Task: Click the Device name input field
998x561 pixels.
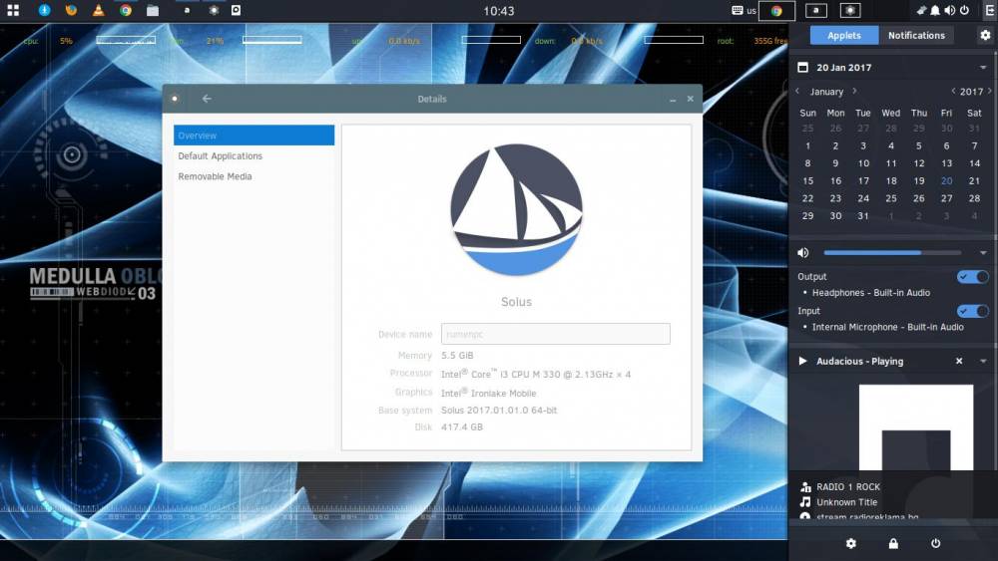Action: 556,334
